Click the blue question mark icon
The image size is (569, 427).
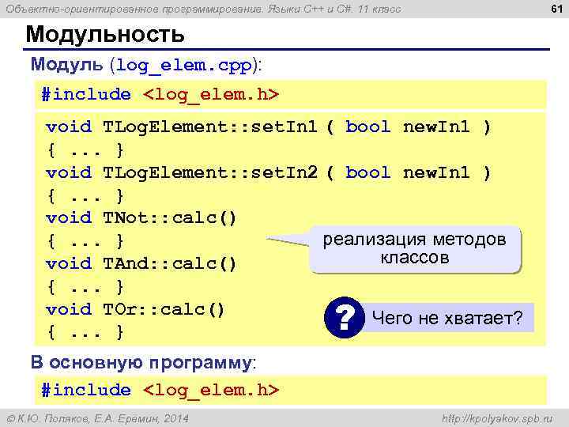(x=344, y=318)
